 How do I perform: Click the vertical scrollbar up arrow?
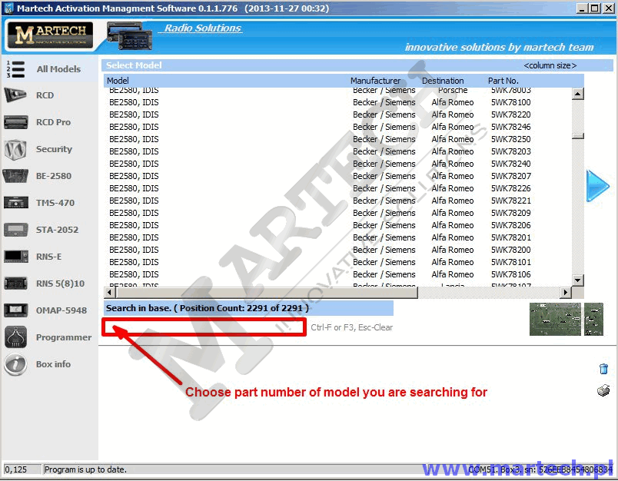click(x=578, y=95)
